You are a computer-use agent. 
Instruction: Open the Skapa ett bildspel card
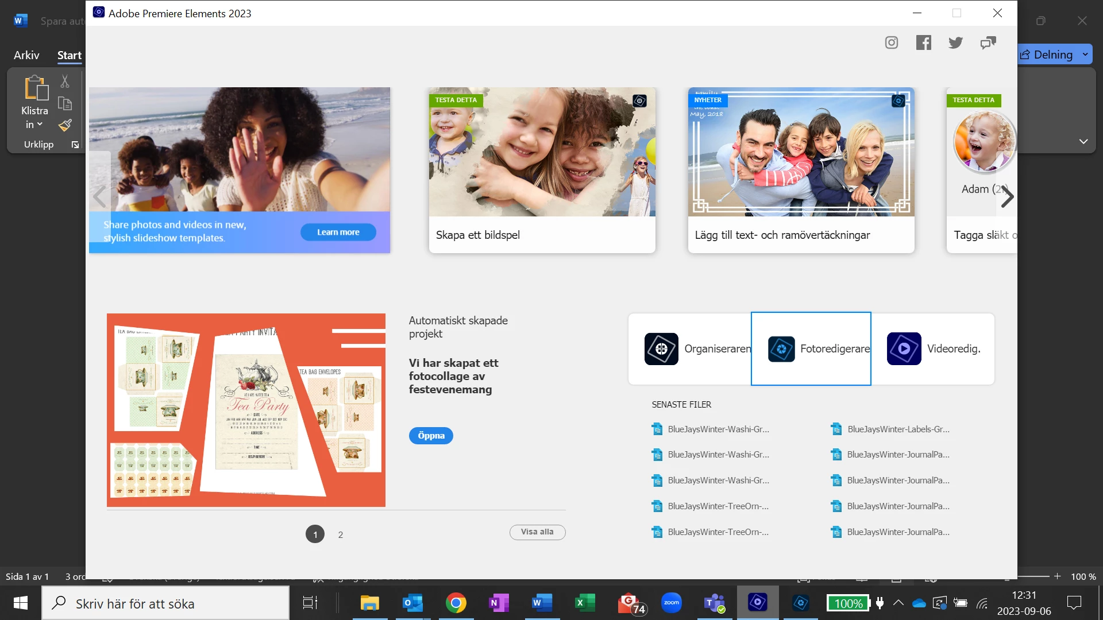(542, 170)
